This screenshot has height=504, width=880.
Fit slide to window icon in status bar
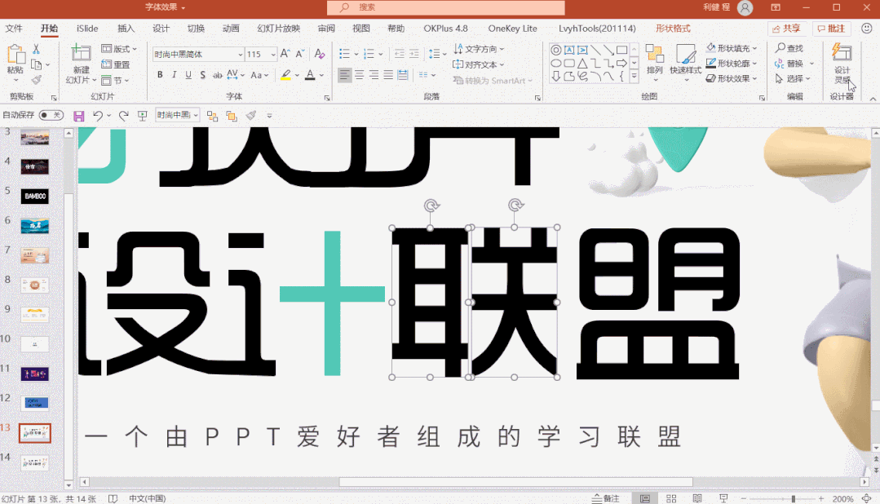coord(866,498)
